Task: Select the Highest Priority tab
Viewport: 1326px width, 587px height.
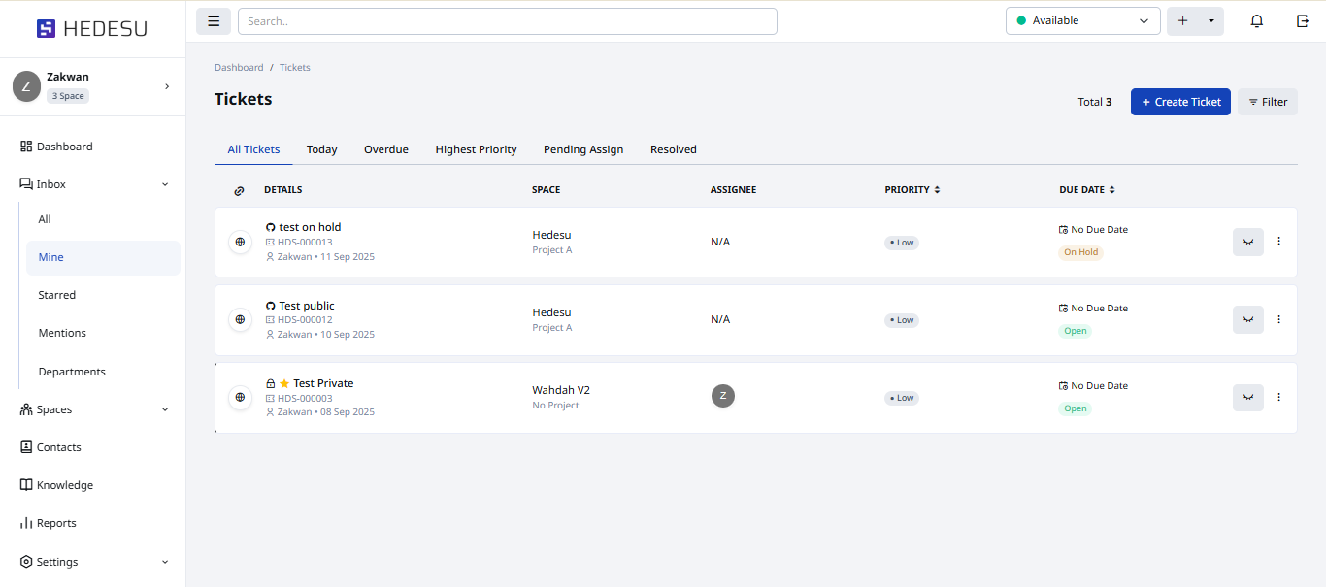Action: [476, 149]
